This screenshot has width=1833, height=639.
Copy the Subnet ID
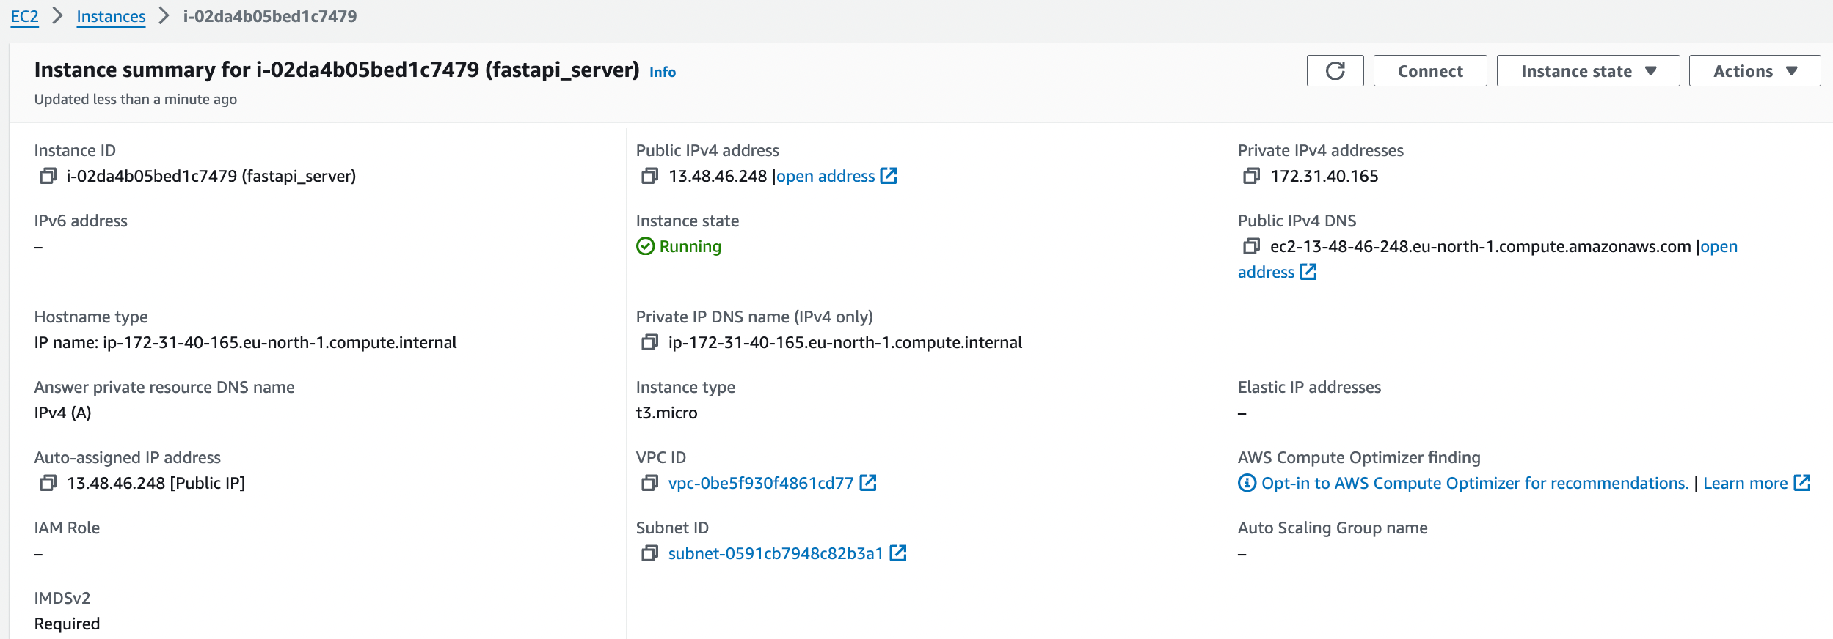click(x=650, y=553)
